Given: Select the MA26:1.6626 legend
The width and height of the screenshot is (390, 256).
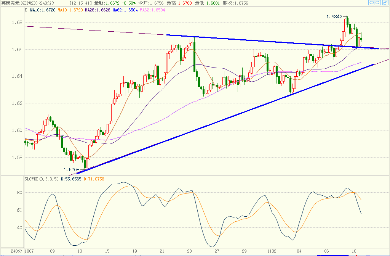Looking at the screenshot, I should tap(97, 10).
